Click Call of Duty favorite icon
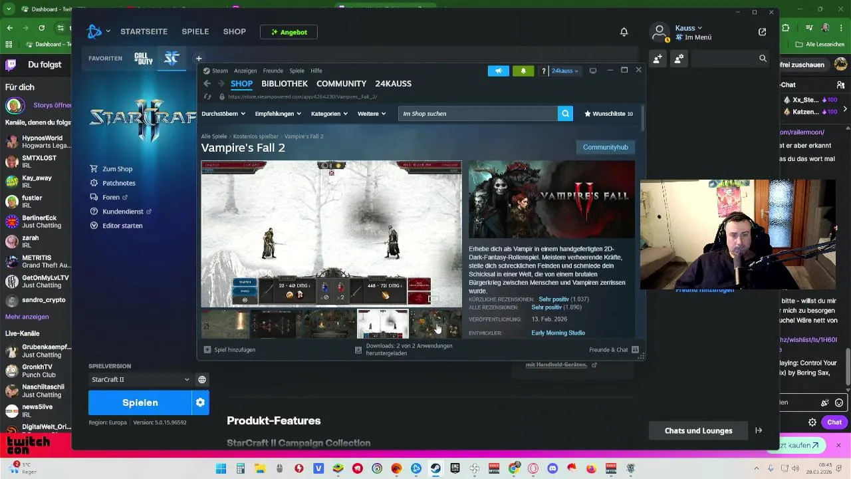 pos(144,59)
